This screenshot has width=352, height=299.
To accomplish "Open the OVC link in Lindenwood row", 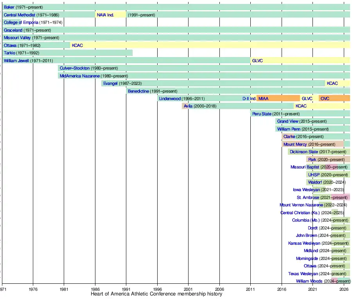I will pos(325,98).
